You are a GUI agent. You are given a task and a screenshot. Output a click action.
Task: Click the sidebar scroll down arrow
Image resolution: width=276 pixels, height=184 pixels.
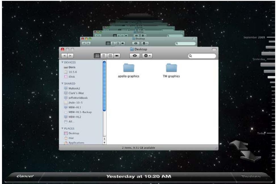point(104,143)
